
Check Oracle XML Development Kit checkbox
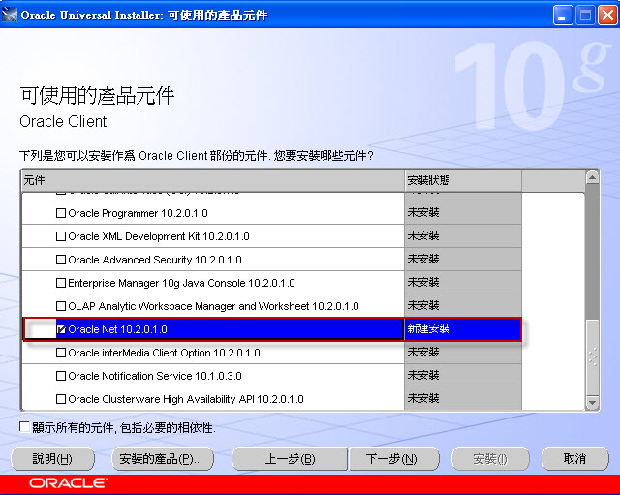[x=61, y=236]
